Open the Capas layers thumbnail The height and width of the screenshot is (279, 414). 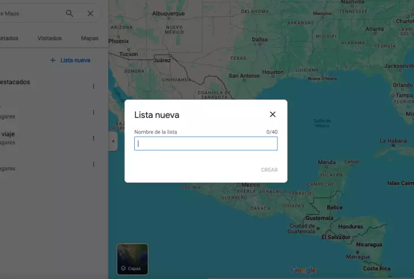(x=133, y=259)
